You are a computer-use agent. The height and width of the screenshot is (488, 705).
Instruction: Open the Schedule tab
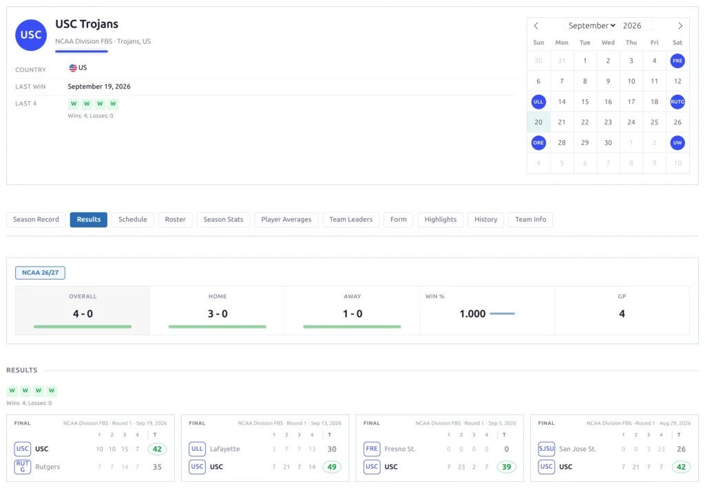[133, 219]
